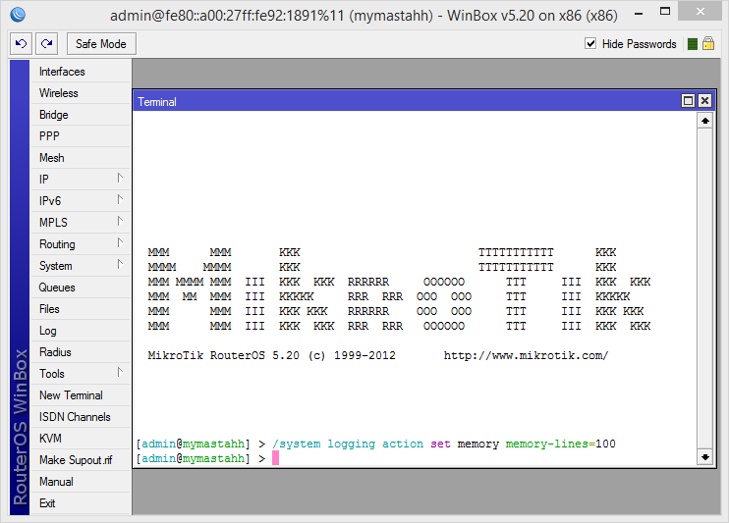Expand the MPLS submenu arrow

click(120, 221)
